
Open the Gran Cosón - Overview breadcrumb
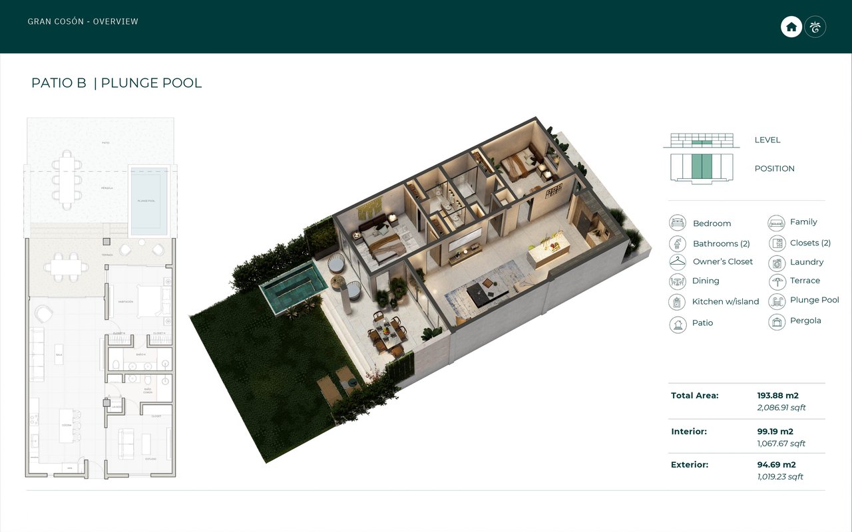[x=83, y=22]
